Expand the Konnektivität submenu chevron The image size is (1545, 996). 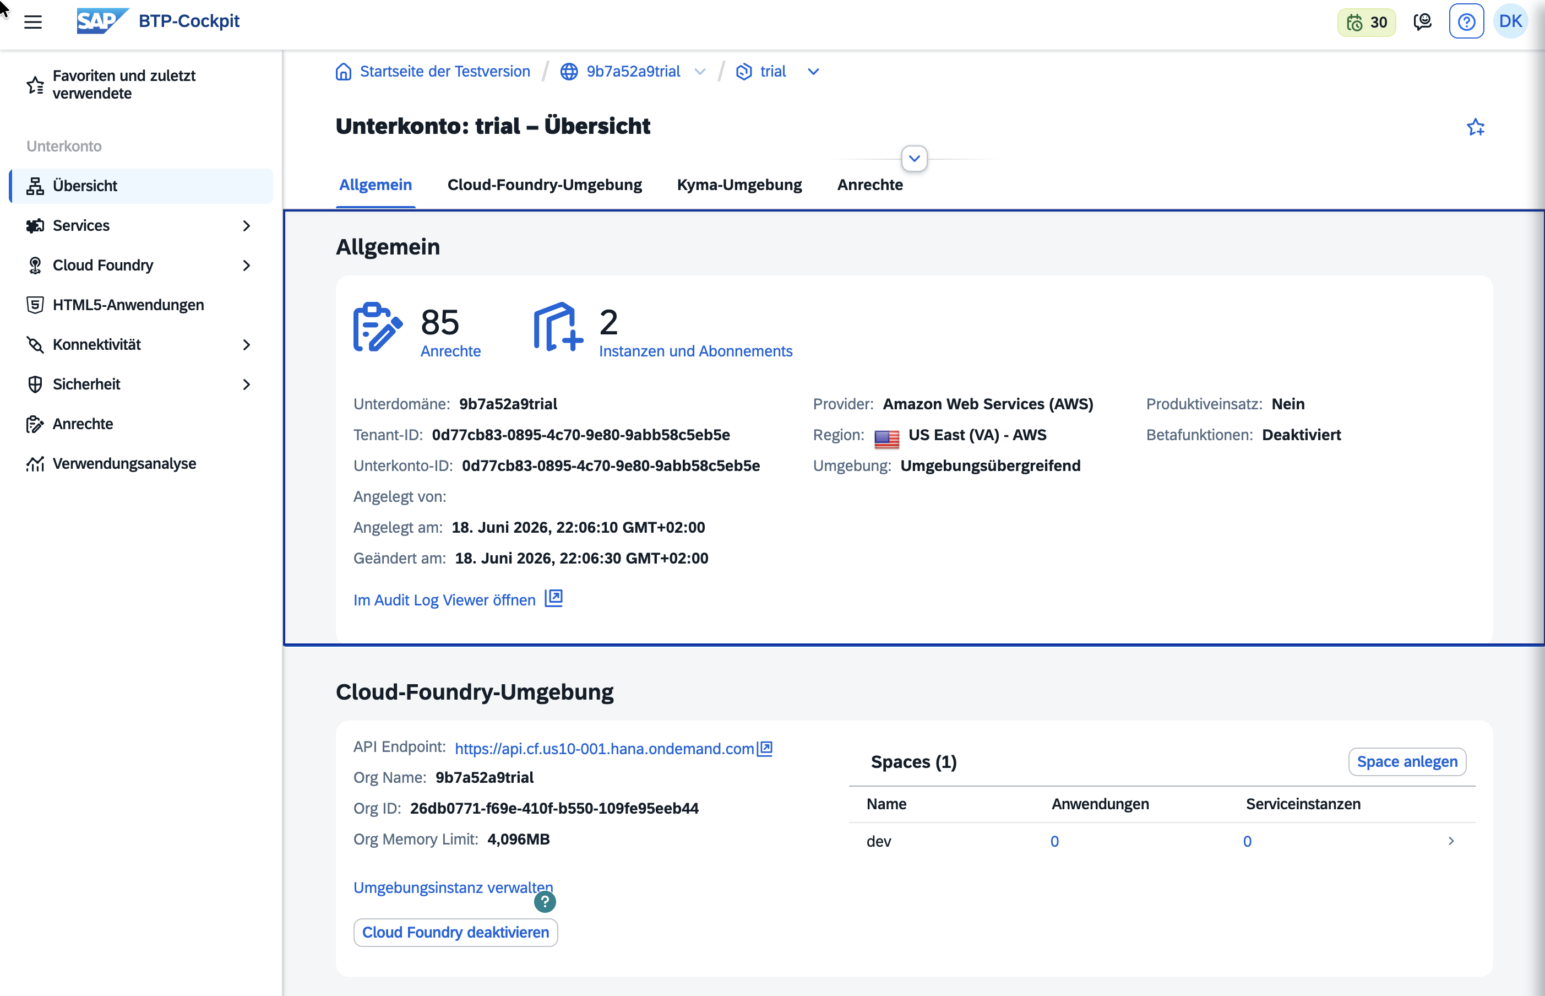pos(246,345)
